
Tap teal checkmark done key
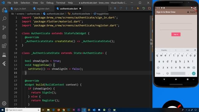[194, 73]
